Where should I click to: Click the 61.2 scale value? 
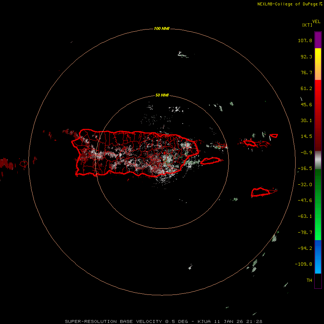pyautogui.click(x=306, y=89)
